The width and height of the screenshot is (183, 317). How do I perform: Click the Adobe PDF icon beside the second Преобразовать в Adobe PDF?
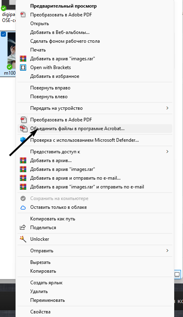click(23, 120)
